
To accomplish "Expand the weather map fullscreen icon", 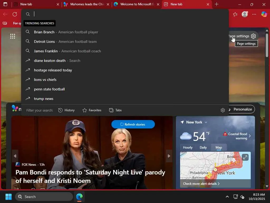I will click(245, 157).
